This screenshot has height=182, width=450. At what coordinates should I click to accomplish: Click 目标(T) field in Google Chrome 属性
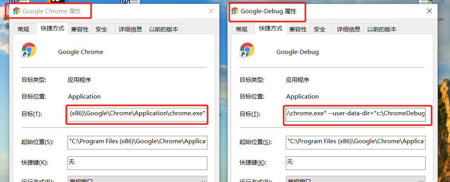pyautogui.click(x=137, y=114)
